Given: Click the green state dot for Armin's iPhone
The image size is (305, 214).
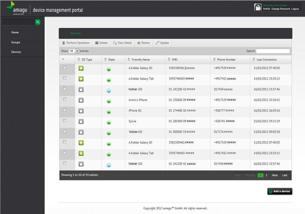Looking at the screenshot, I should point(109,101).
